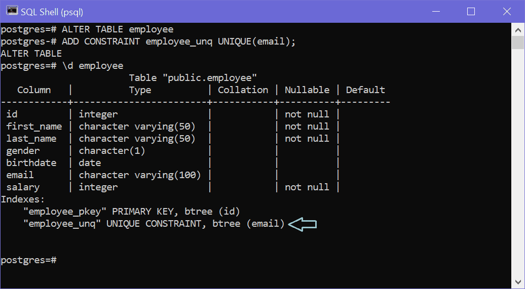Click the Collation column header
525x289 pixels.
(243, 90)
